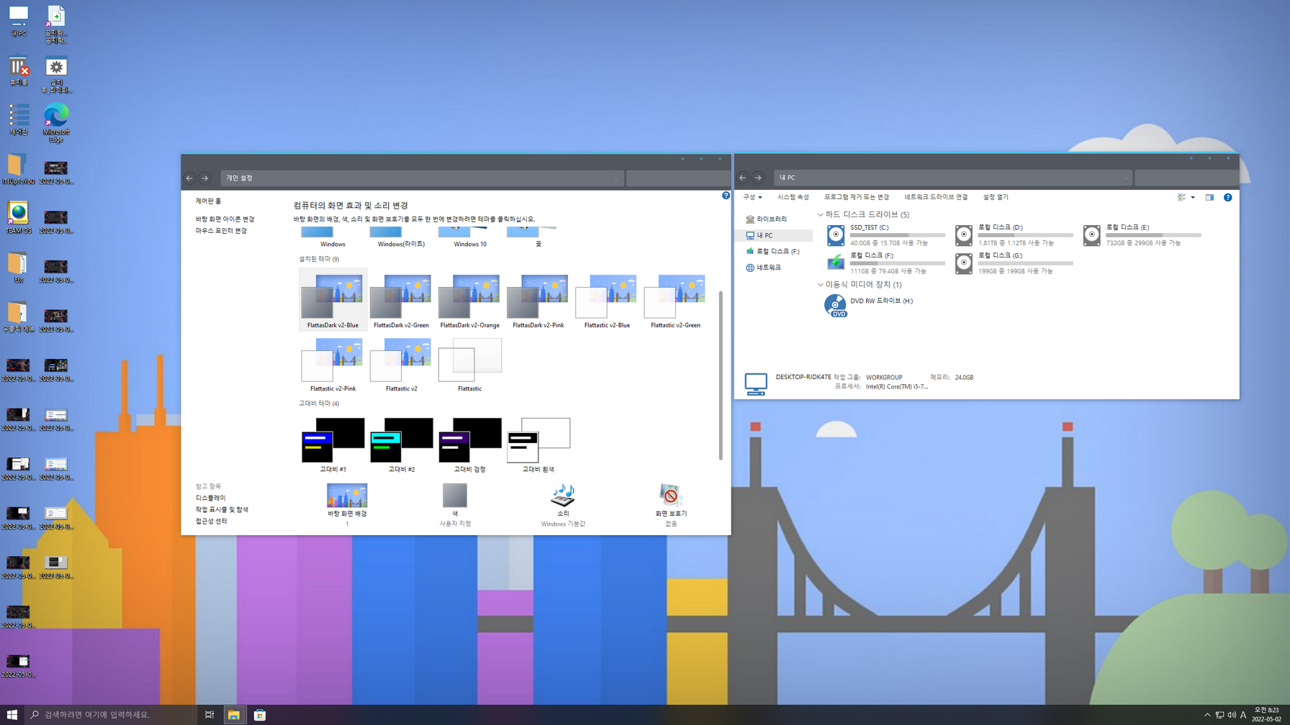Open Task View on the taskbar
The height and width of the screenshot is (725, 1290).
click(x=209, y=715)
